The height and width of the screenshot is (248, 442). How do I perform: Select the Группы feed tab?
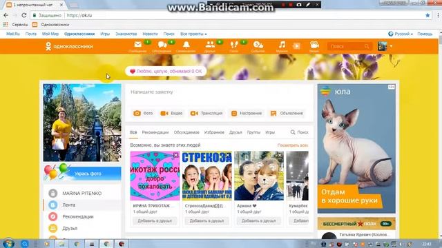point(253,132)
